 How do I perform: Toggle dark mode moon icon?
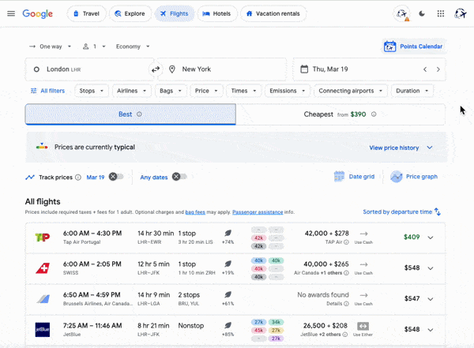[x=422, y=13]
